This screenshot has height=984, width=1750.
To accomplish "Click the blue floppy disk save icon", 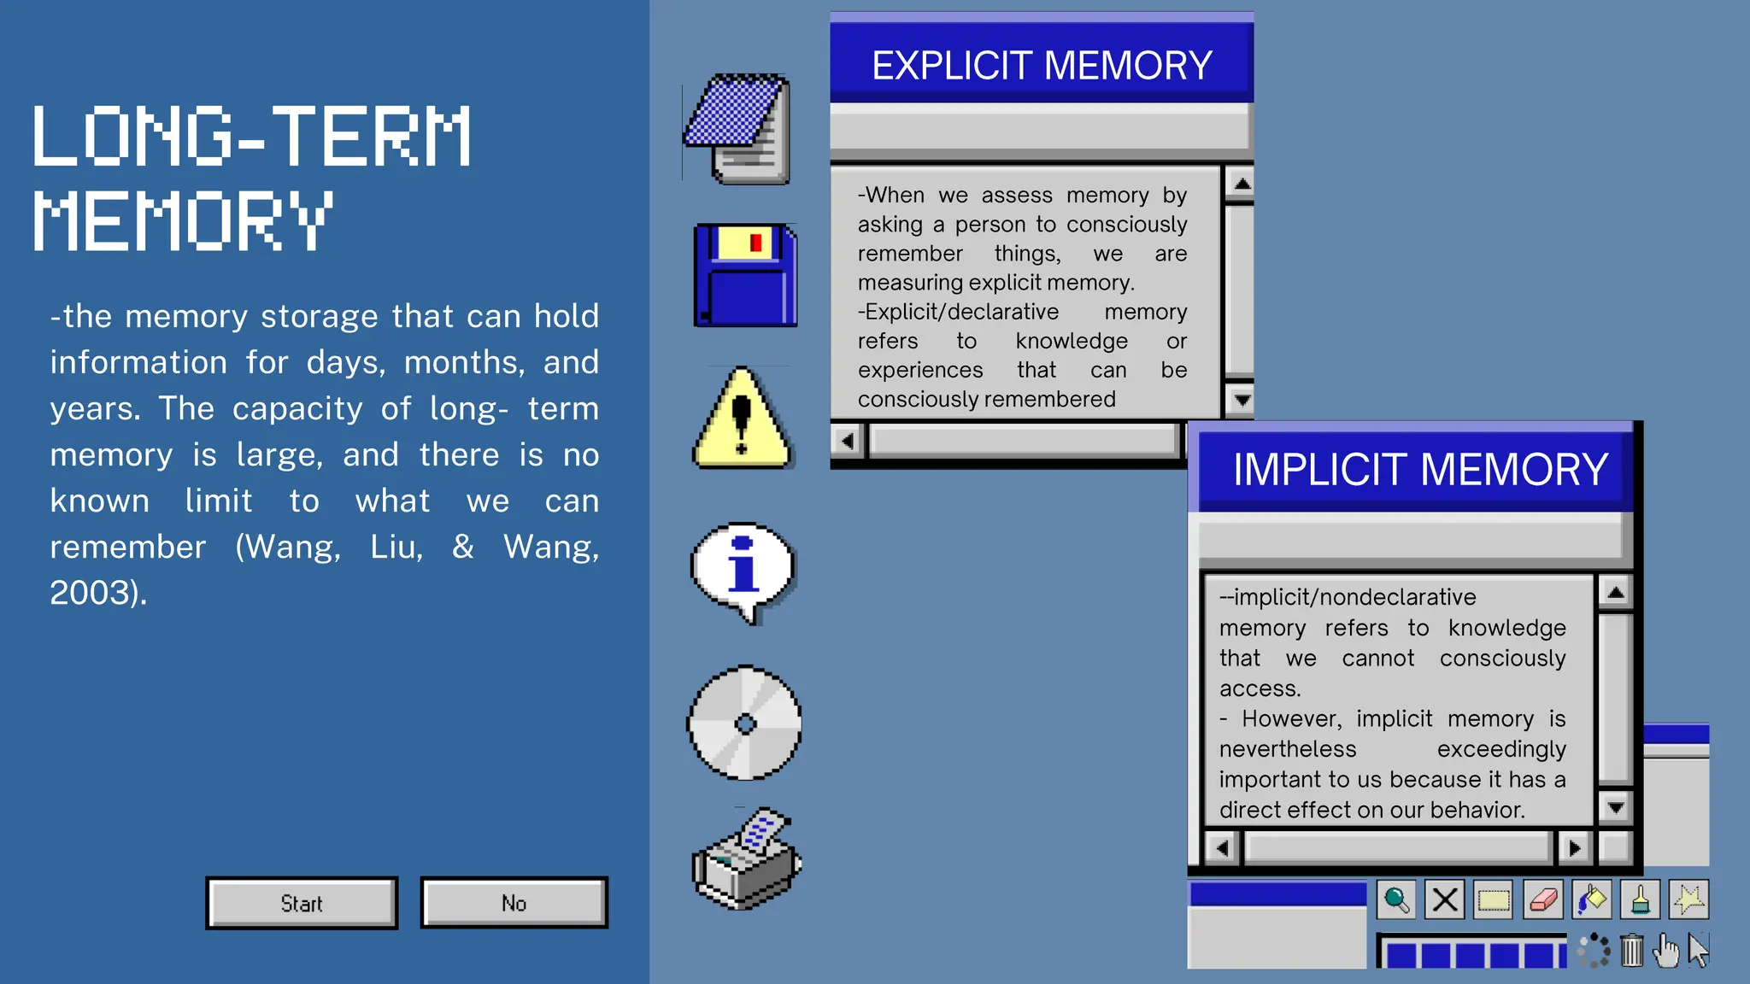I will pos(746,275).
